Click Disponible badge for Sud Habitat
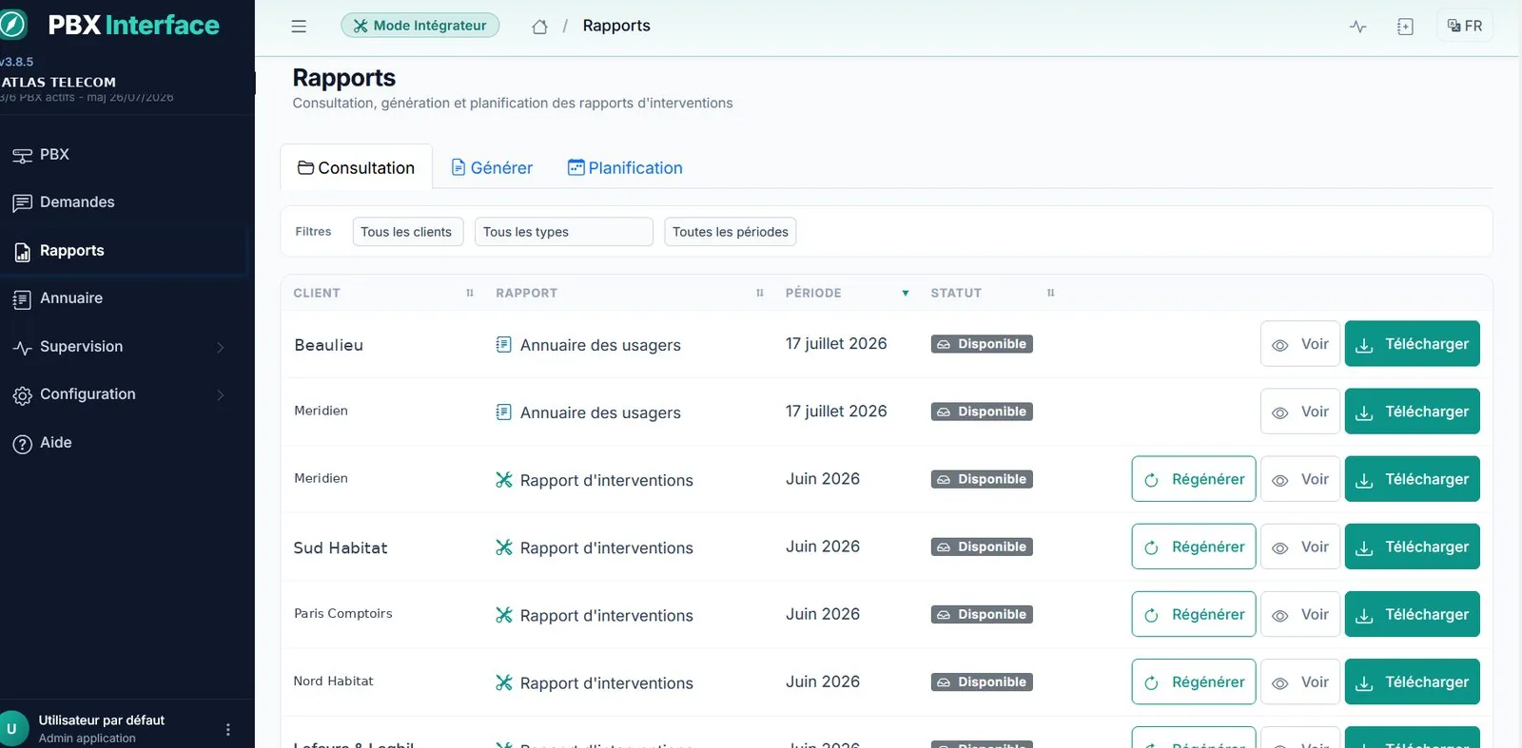Viewport: 1522px width, 748px height. pos(982,547)
